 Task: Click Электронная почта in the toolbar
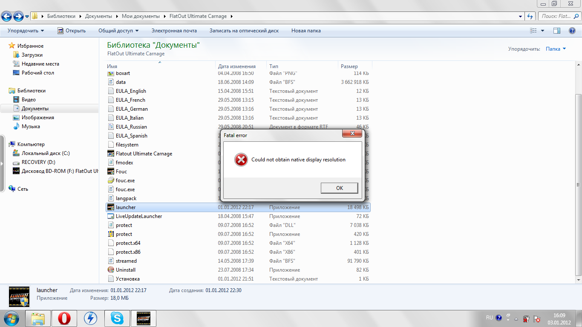point(174,31)
